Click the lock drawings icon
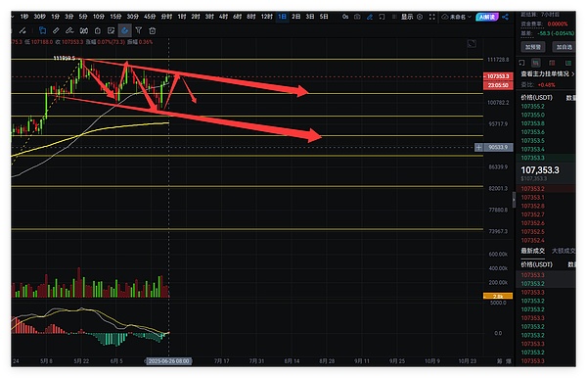The width and height of the screenshot is (587, 378). 98,30
